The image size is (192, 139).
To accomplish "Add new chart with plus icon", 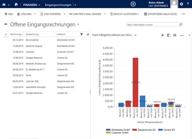I will (162, 35).
